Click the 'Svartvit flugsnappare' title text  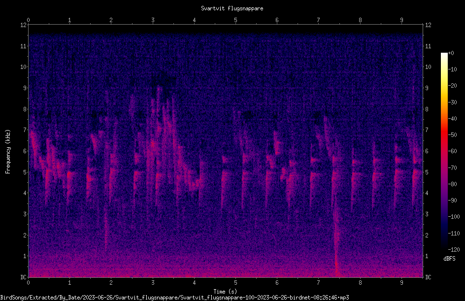click(x=232, y=8)
